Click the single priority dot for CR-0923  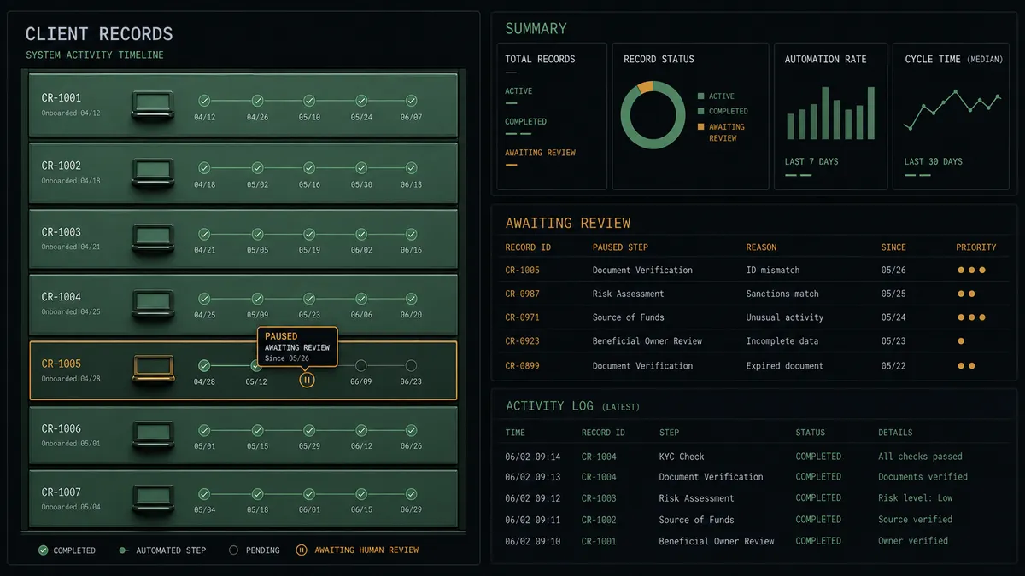(961, 341)
